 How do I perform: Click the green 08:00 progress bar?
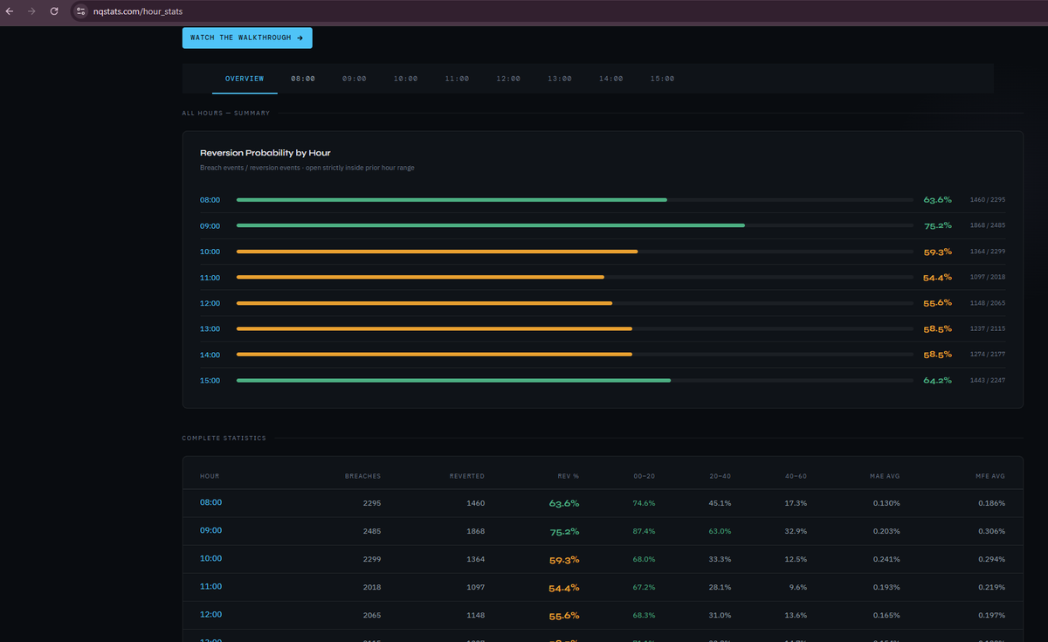click(452, 200)
